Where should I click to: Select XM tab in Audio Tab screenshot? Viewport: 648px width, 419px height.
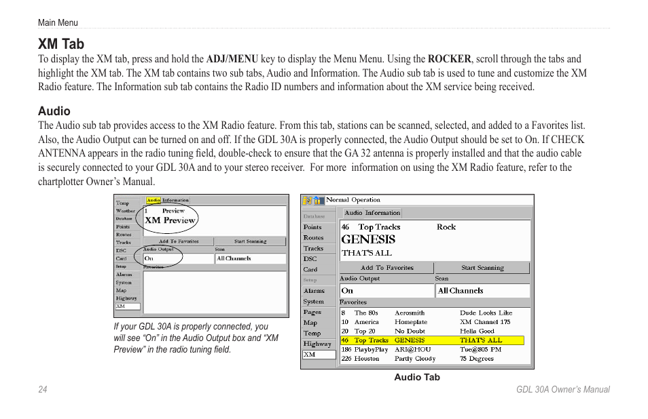pos(319,355)
